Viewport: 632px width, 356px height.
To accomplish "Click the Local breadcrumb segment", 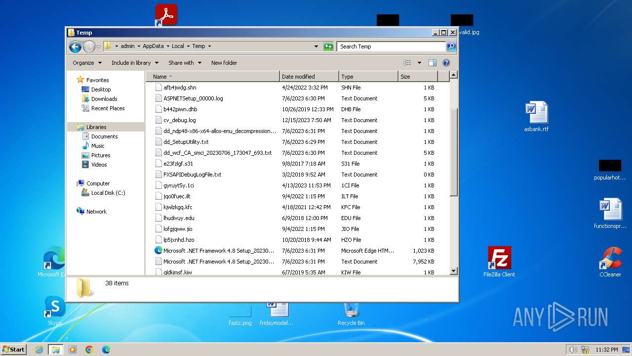I will click(x=178, y=46).
